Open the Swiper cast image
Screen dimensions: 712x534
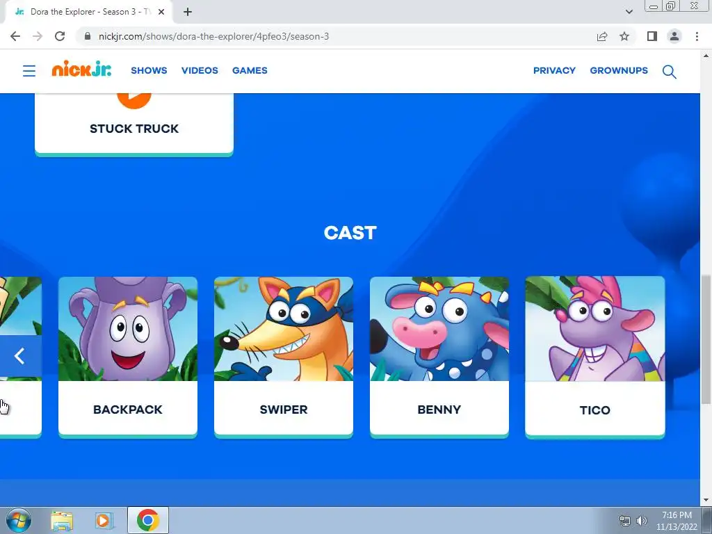[284, 329]
